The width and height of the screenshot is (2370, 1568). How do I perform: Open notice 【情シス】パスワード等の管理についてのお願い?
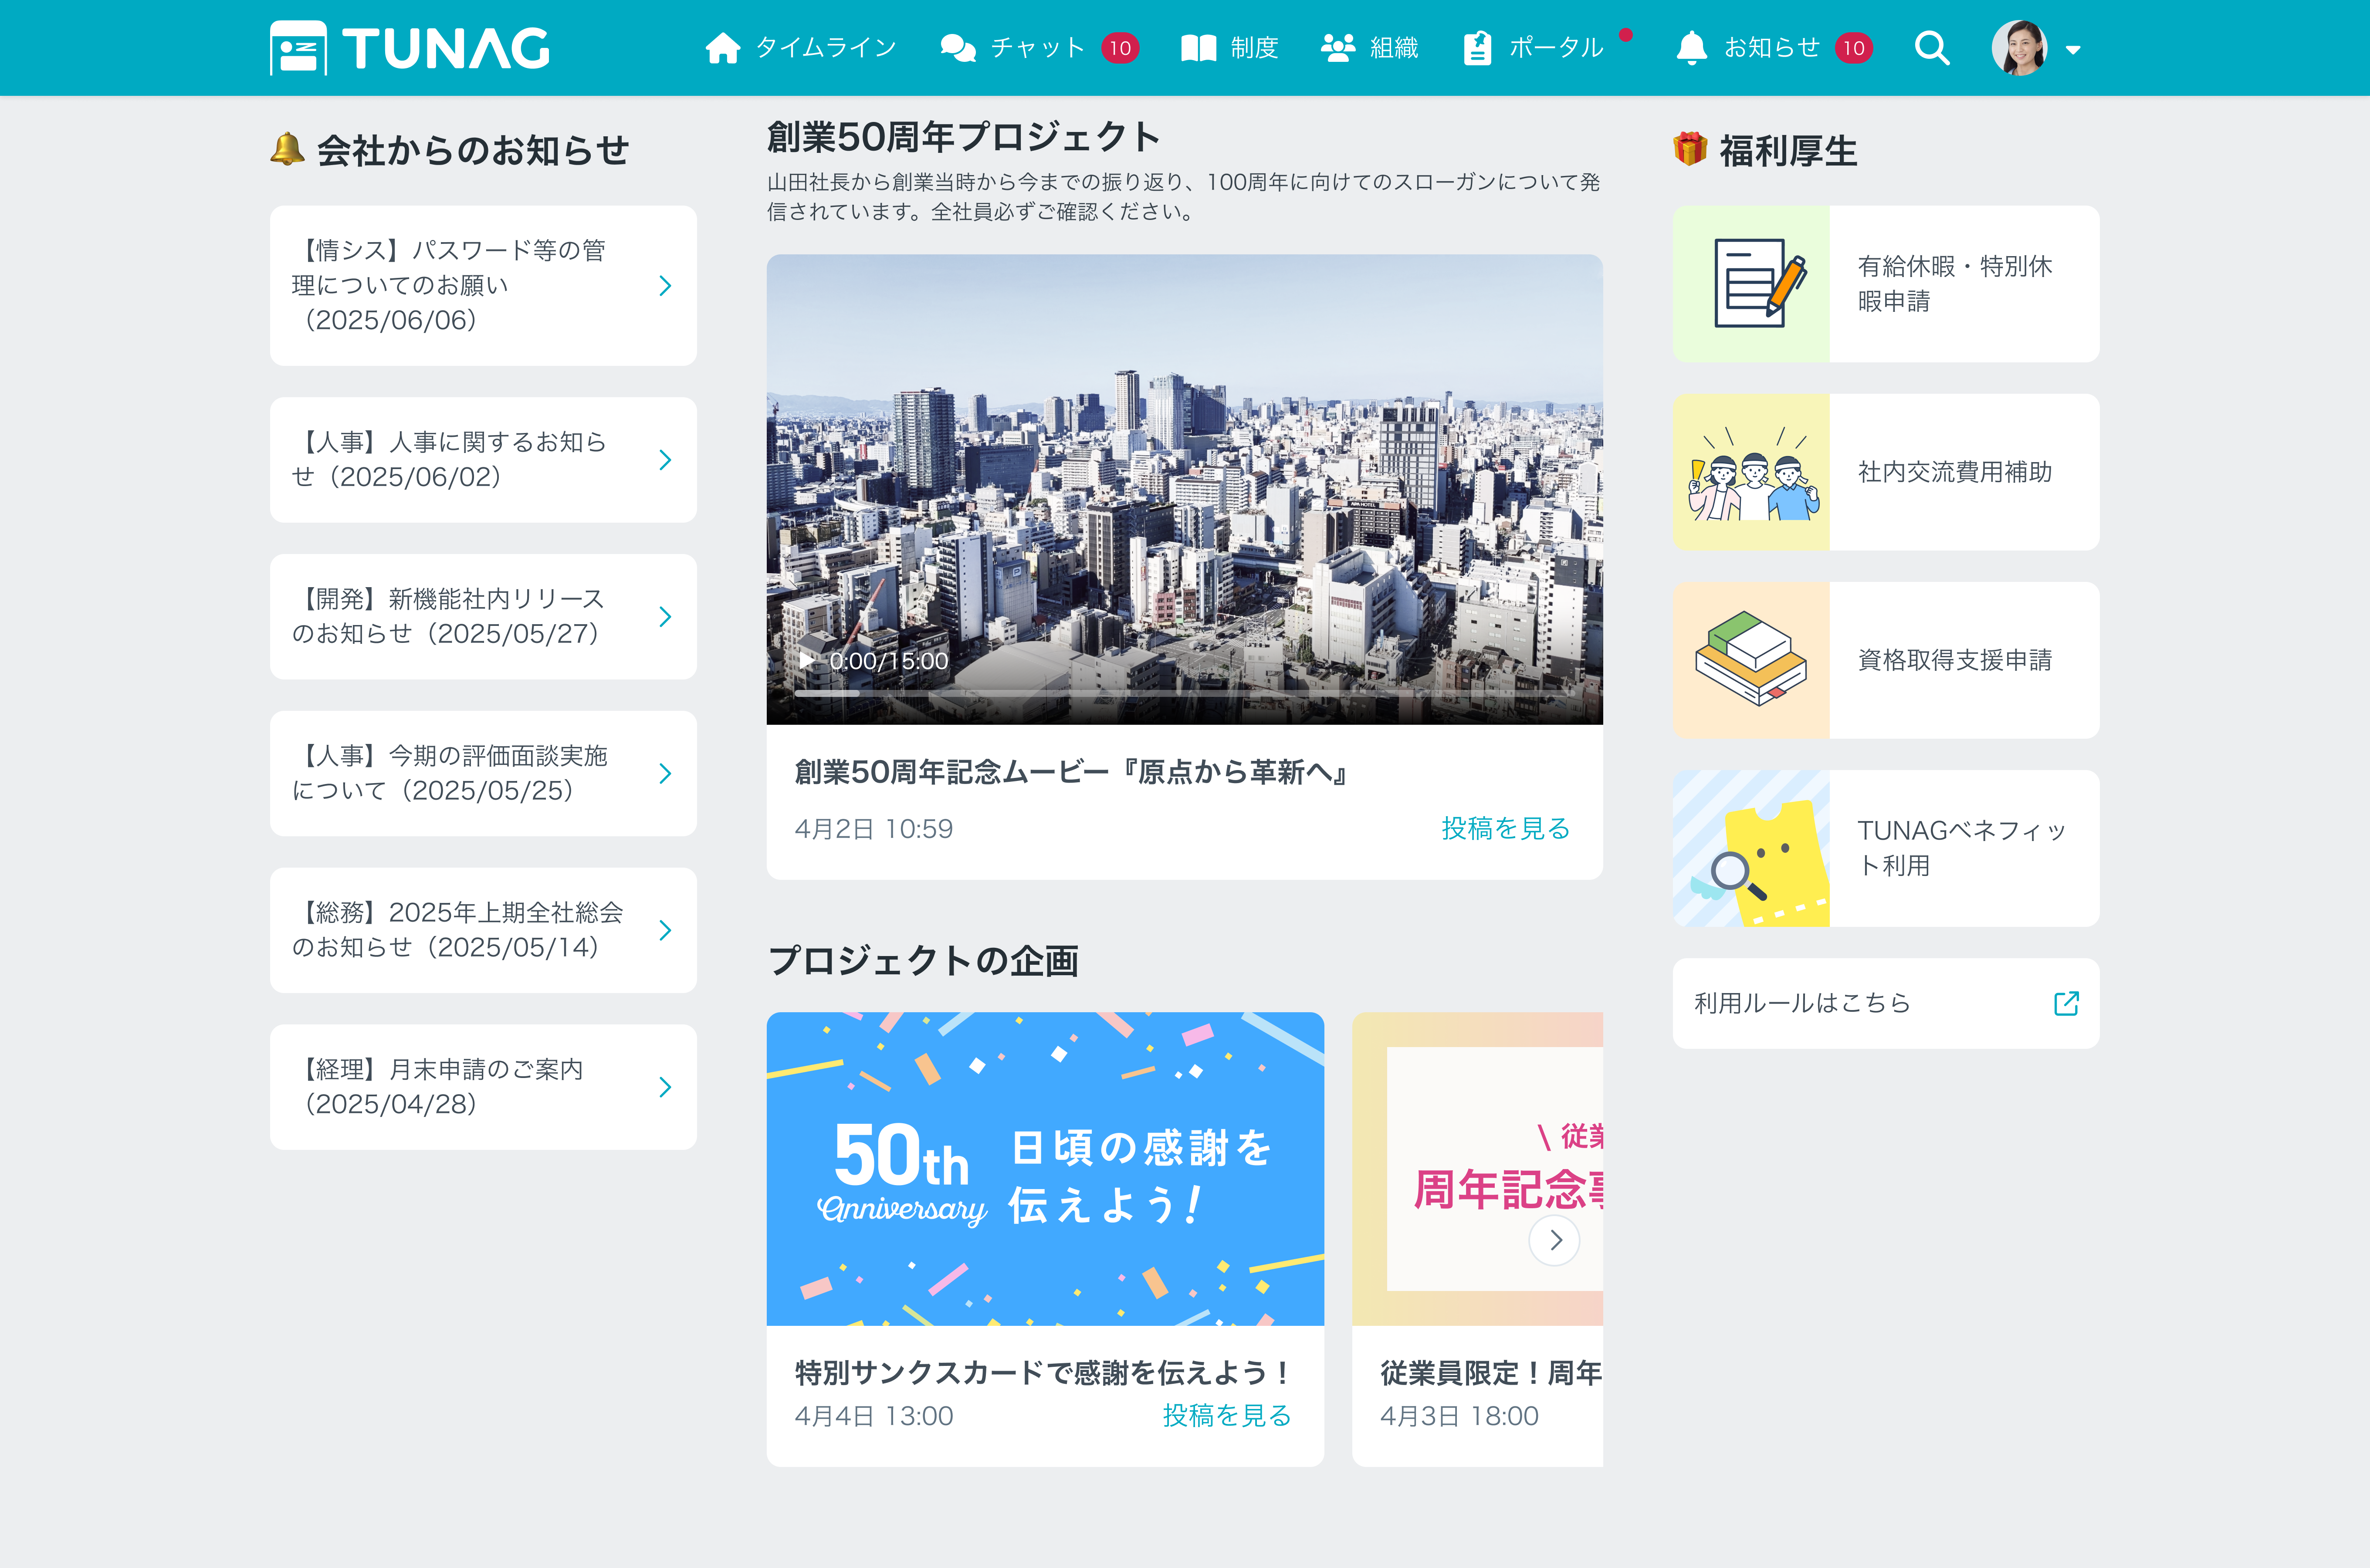[483, 286]
